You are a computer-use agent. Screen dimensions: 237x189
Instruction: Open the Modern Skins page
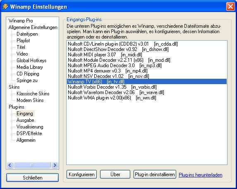coord(30,100)
